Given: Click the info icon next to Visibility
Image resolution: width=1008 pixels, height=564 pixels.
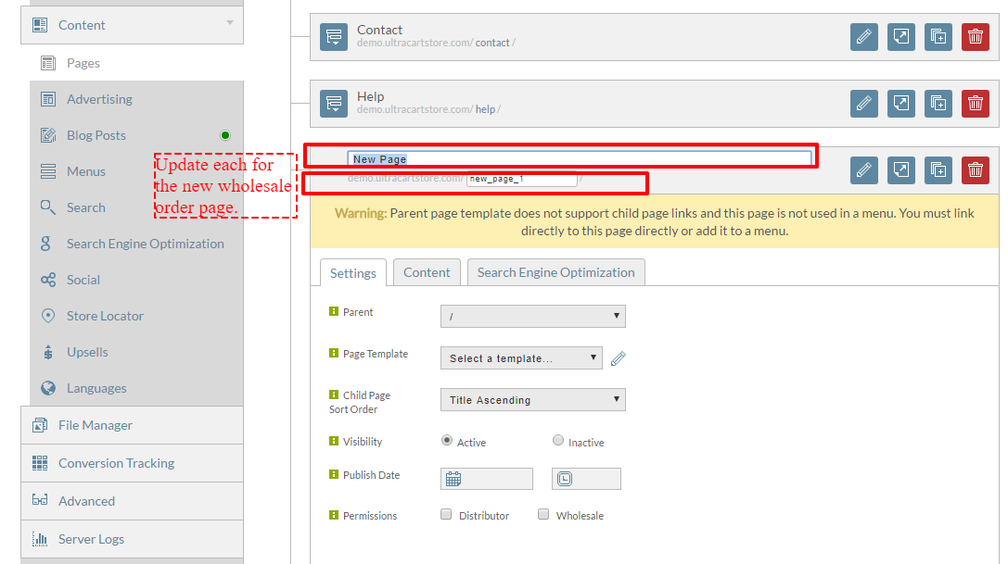Looking at the screenshot, I should (x=334, y=442).
